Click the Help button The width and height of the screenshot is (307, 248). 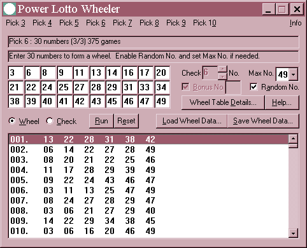[282, 102]
